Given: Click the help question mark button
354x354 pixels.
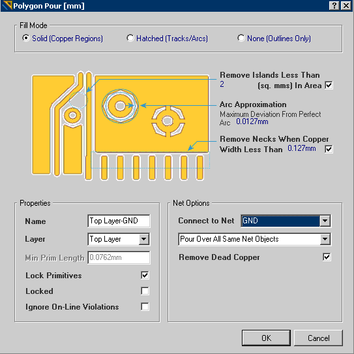Looking at the screenshot, I should 334,5.
